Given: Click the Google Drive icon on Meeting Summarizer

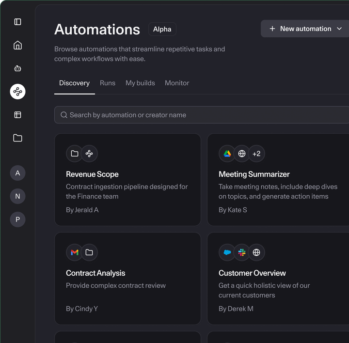Looking at the screenshot, I should click(227, 154).
